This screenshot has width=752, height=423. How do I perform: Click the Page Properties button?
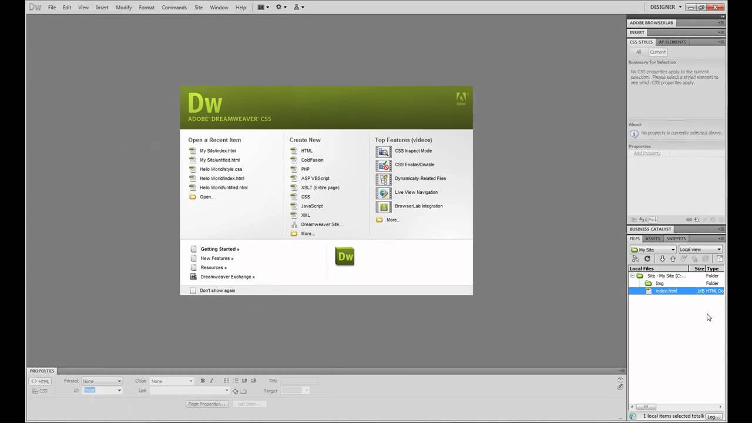click(x=206, y=404)
